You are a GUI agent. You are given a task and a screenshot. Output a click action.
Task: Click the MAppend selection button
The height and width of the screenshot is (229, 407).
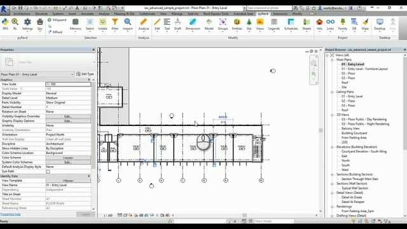tap(57, 20)
